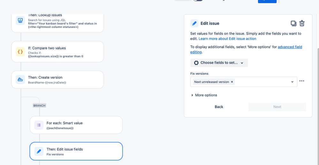Duplicate the Edit issue component
This screenshot has height=165, width=319.
click(293, 23)
